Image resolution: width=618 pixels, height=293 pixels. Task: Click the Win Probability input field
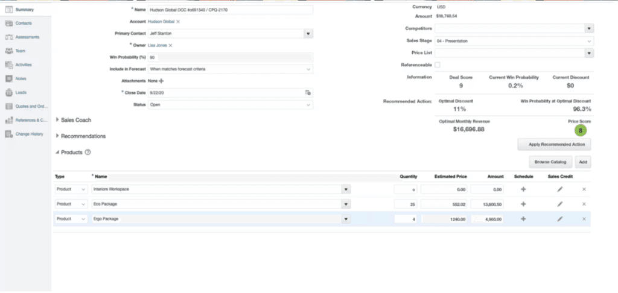coord(230,57)
